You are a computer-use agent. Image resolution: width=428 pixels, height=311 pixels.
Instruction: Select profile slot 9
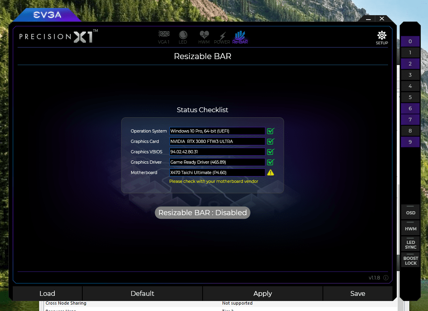tap(410, 142)
